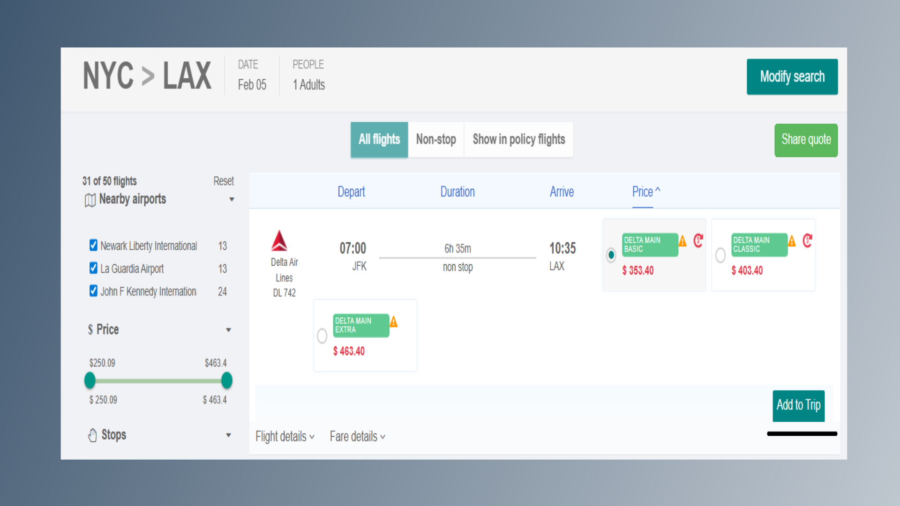Viewport: 900px width, 506px height.
Task: Click warning icon on Delta Main Extra fare
Action: [394, 322]
